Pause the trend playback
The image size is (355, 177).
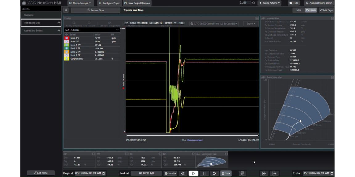tap(204, 173)
